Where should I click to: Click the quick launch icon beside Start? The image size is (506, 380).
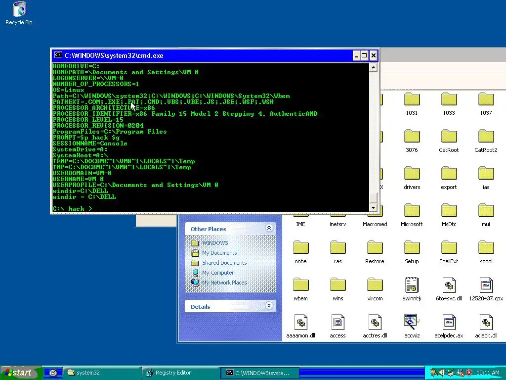(53, 373)
